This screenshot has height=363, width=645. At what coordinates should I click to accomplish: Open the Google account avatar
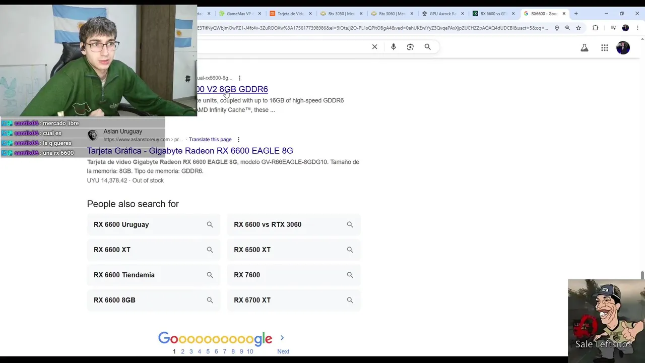(623, 48)
